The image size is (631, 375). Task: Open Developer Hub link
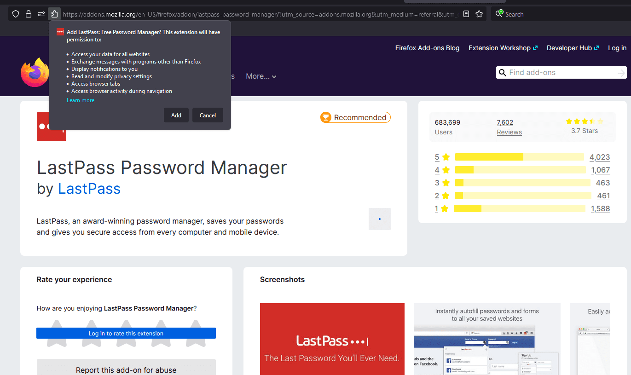[x=573, y=48]
